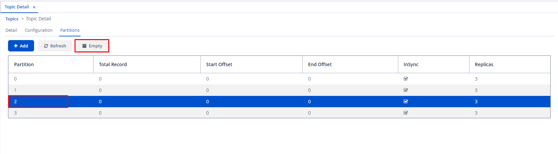The image size is (558, 154).
Task: Click the plus icon on Add button
Action: click(x=16, y=46)
